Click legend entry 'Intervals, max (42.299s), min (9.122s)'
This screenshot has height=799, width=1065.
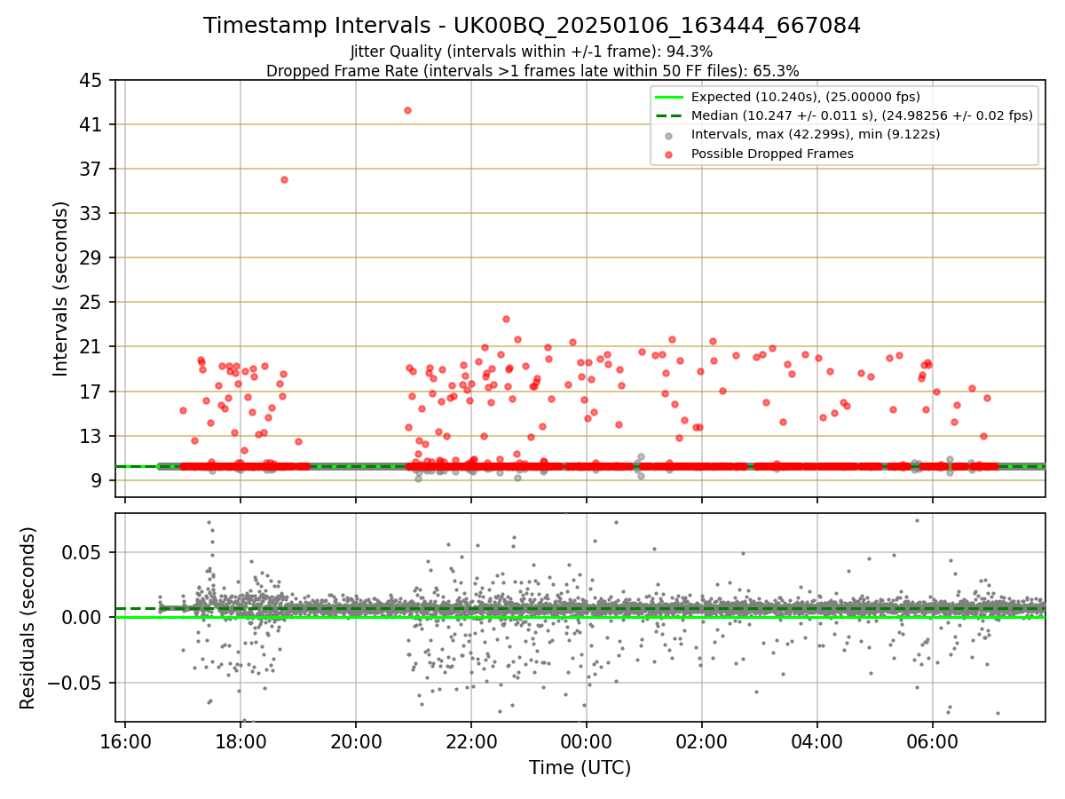click(x=816, y=134)
